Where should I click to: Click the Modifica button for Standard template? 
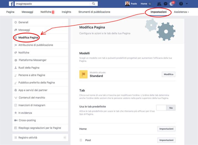(x=168, y=74)
